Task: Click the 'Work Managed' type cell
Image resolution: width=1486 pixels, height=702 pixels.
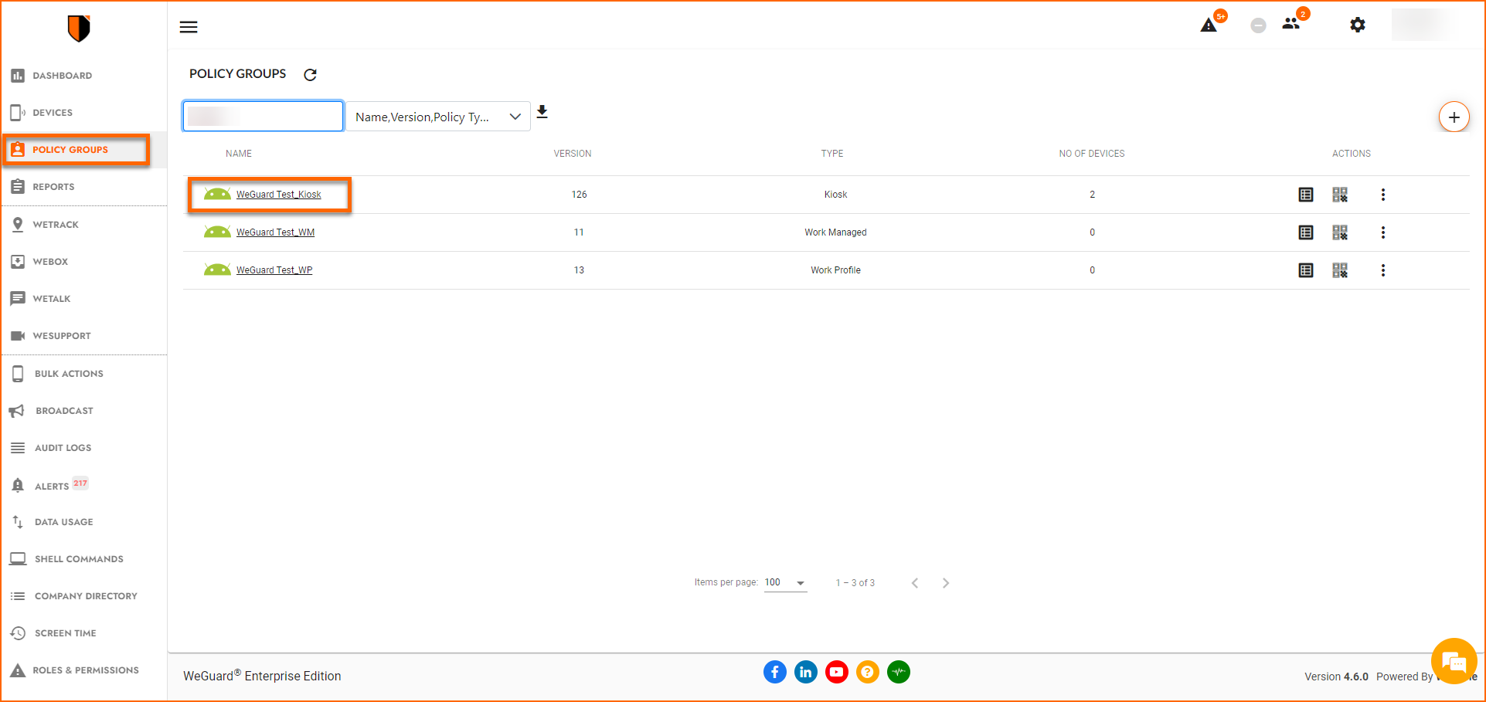Action: 835,232
